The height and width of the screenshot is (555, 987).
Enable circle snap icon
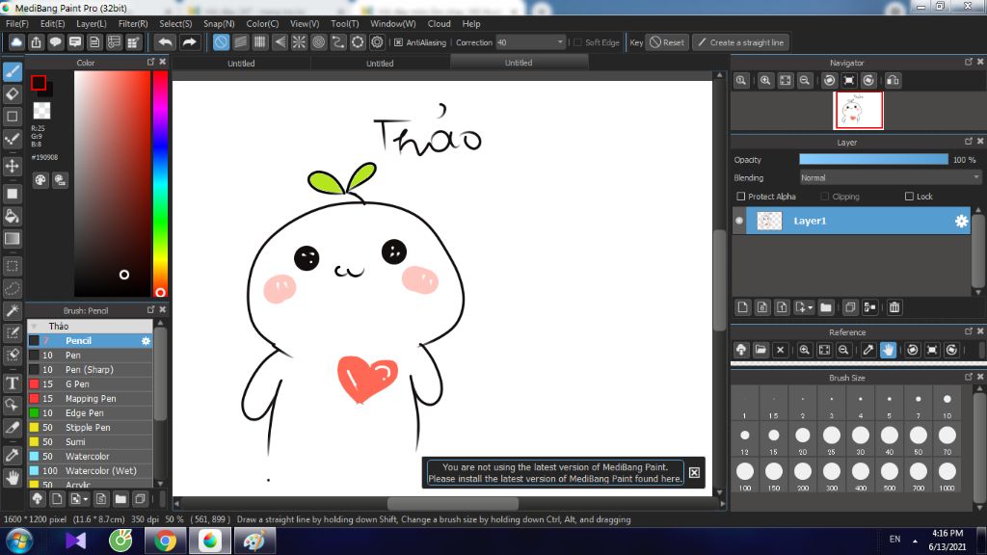[x=318, y=42]
